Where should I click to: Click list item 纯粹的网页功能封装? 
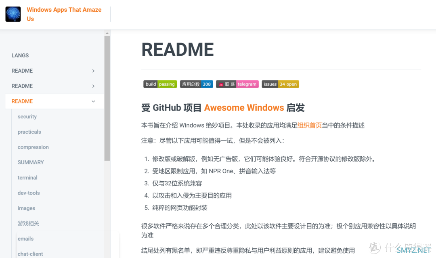click(x=180, y=208)
